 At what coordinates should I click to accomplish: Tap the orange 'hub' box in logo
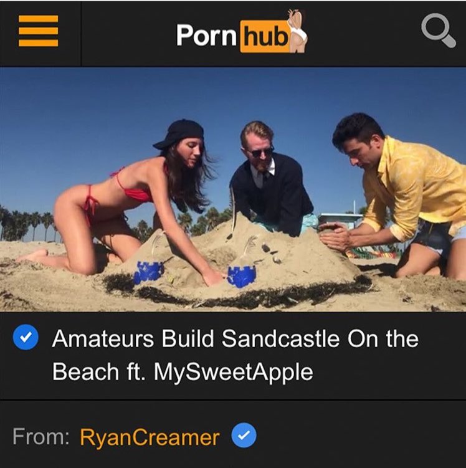[x=265, y=36]
